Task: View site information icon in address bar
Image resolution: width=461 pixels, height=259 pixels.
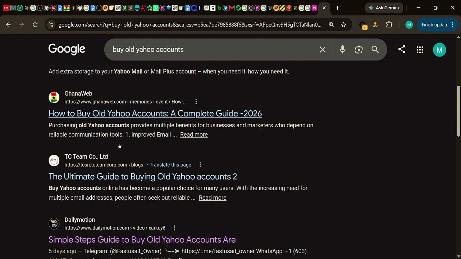Action: pos(51,25)
